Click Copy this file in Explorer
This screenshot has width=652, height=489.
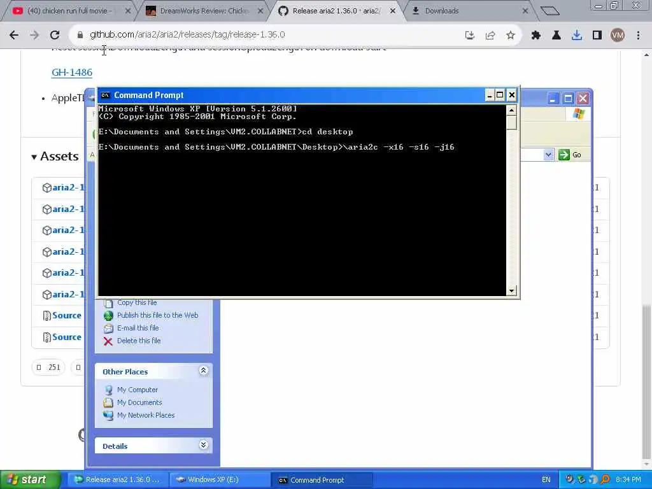coord(137,302)
